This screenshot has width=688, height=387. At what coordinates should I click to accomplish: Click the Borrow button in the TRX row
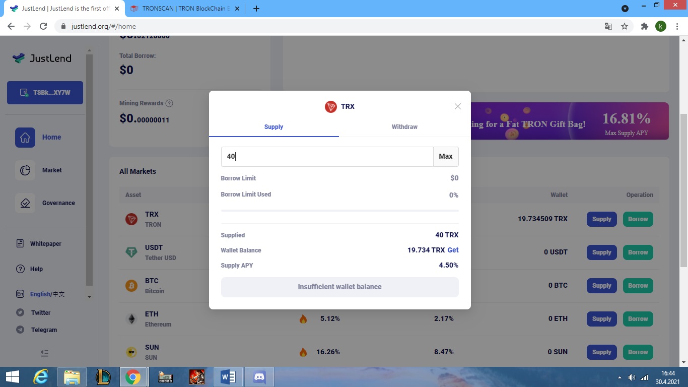coord(638,219)
